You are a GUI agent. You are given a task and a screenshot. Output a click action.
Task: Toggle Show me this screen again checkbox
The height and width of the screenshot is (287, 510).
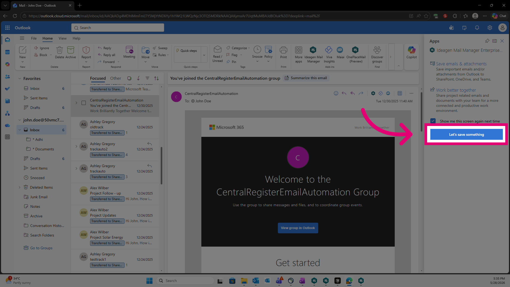433,121
